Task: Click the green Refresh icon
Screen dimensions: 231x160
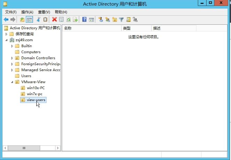Action: click(x=68, y=20)
